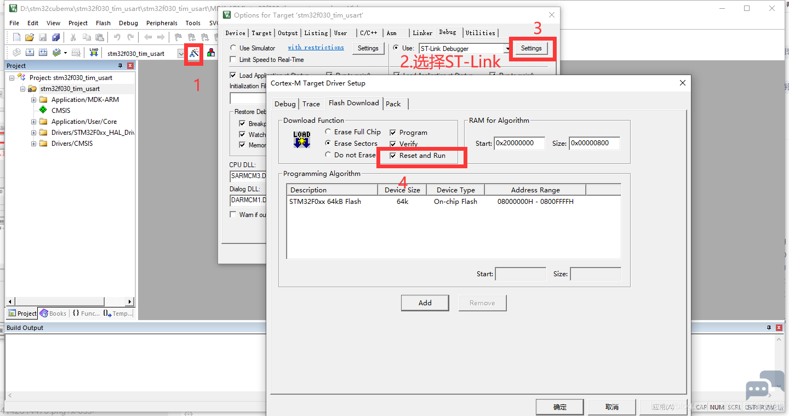Click the LOAD icon in Download Function group

click(301, 139)
